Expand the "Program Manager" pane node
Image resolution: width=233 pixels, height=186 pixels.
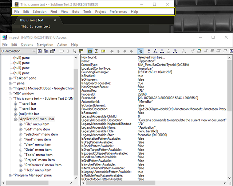coord(10,175)
